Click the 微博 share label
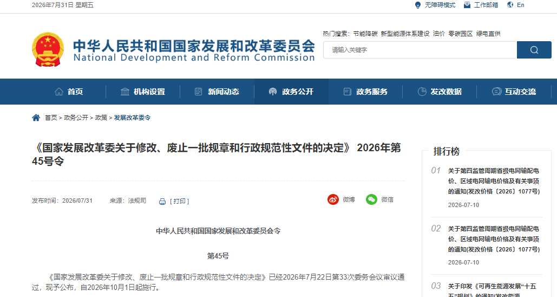Viewport: 557px width, 297px height. [349, 199]
